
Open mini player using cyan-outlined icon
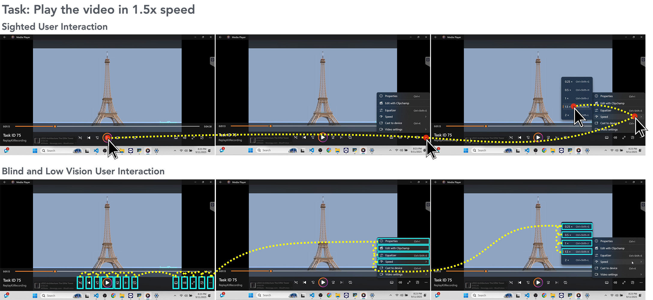[202, 283]
